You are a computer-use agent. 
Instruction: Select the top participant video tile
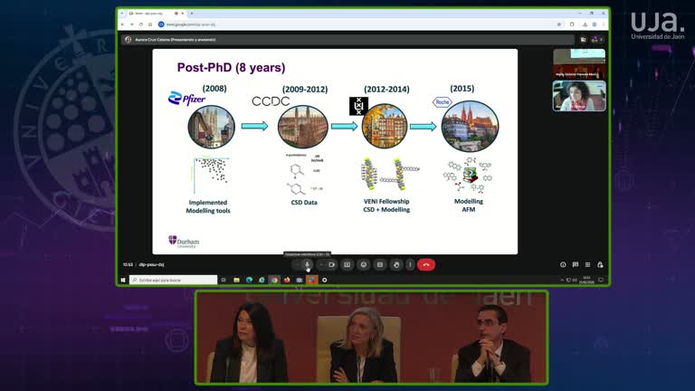579,62
